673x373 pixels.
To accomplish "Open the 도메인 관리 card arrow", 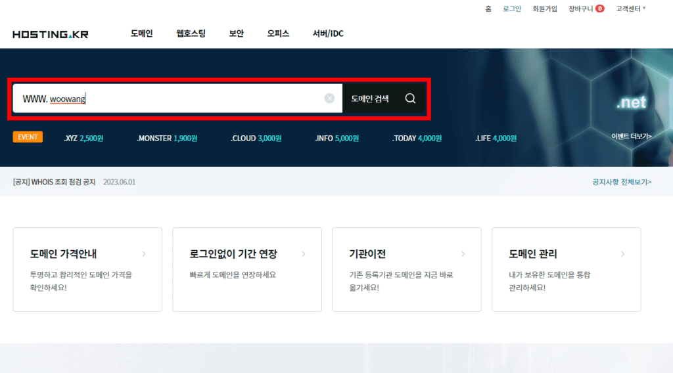I will point(623,253).
